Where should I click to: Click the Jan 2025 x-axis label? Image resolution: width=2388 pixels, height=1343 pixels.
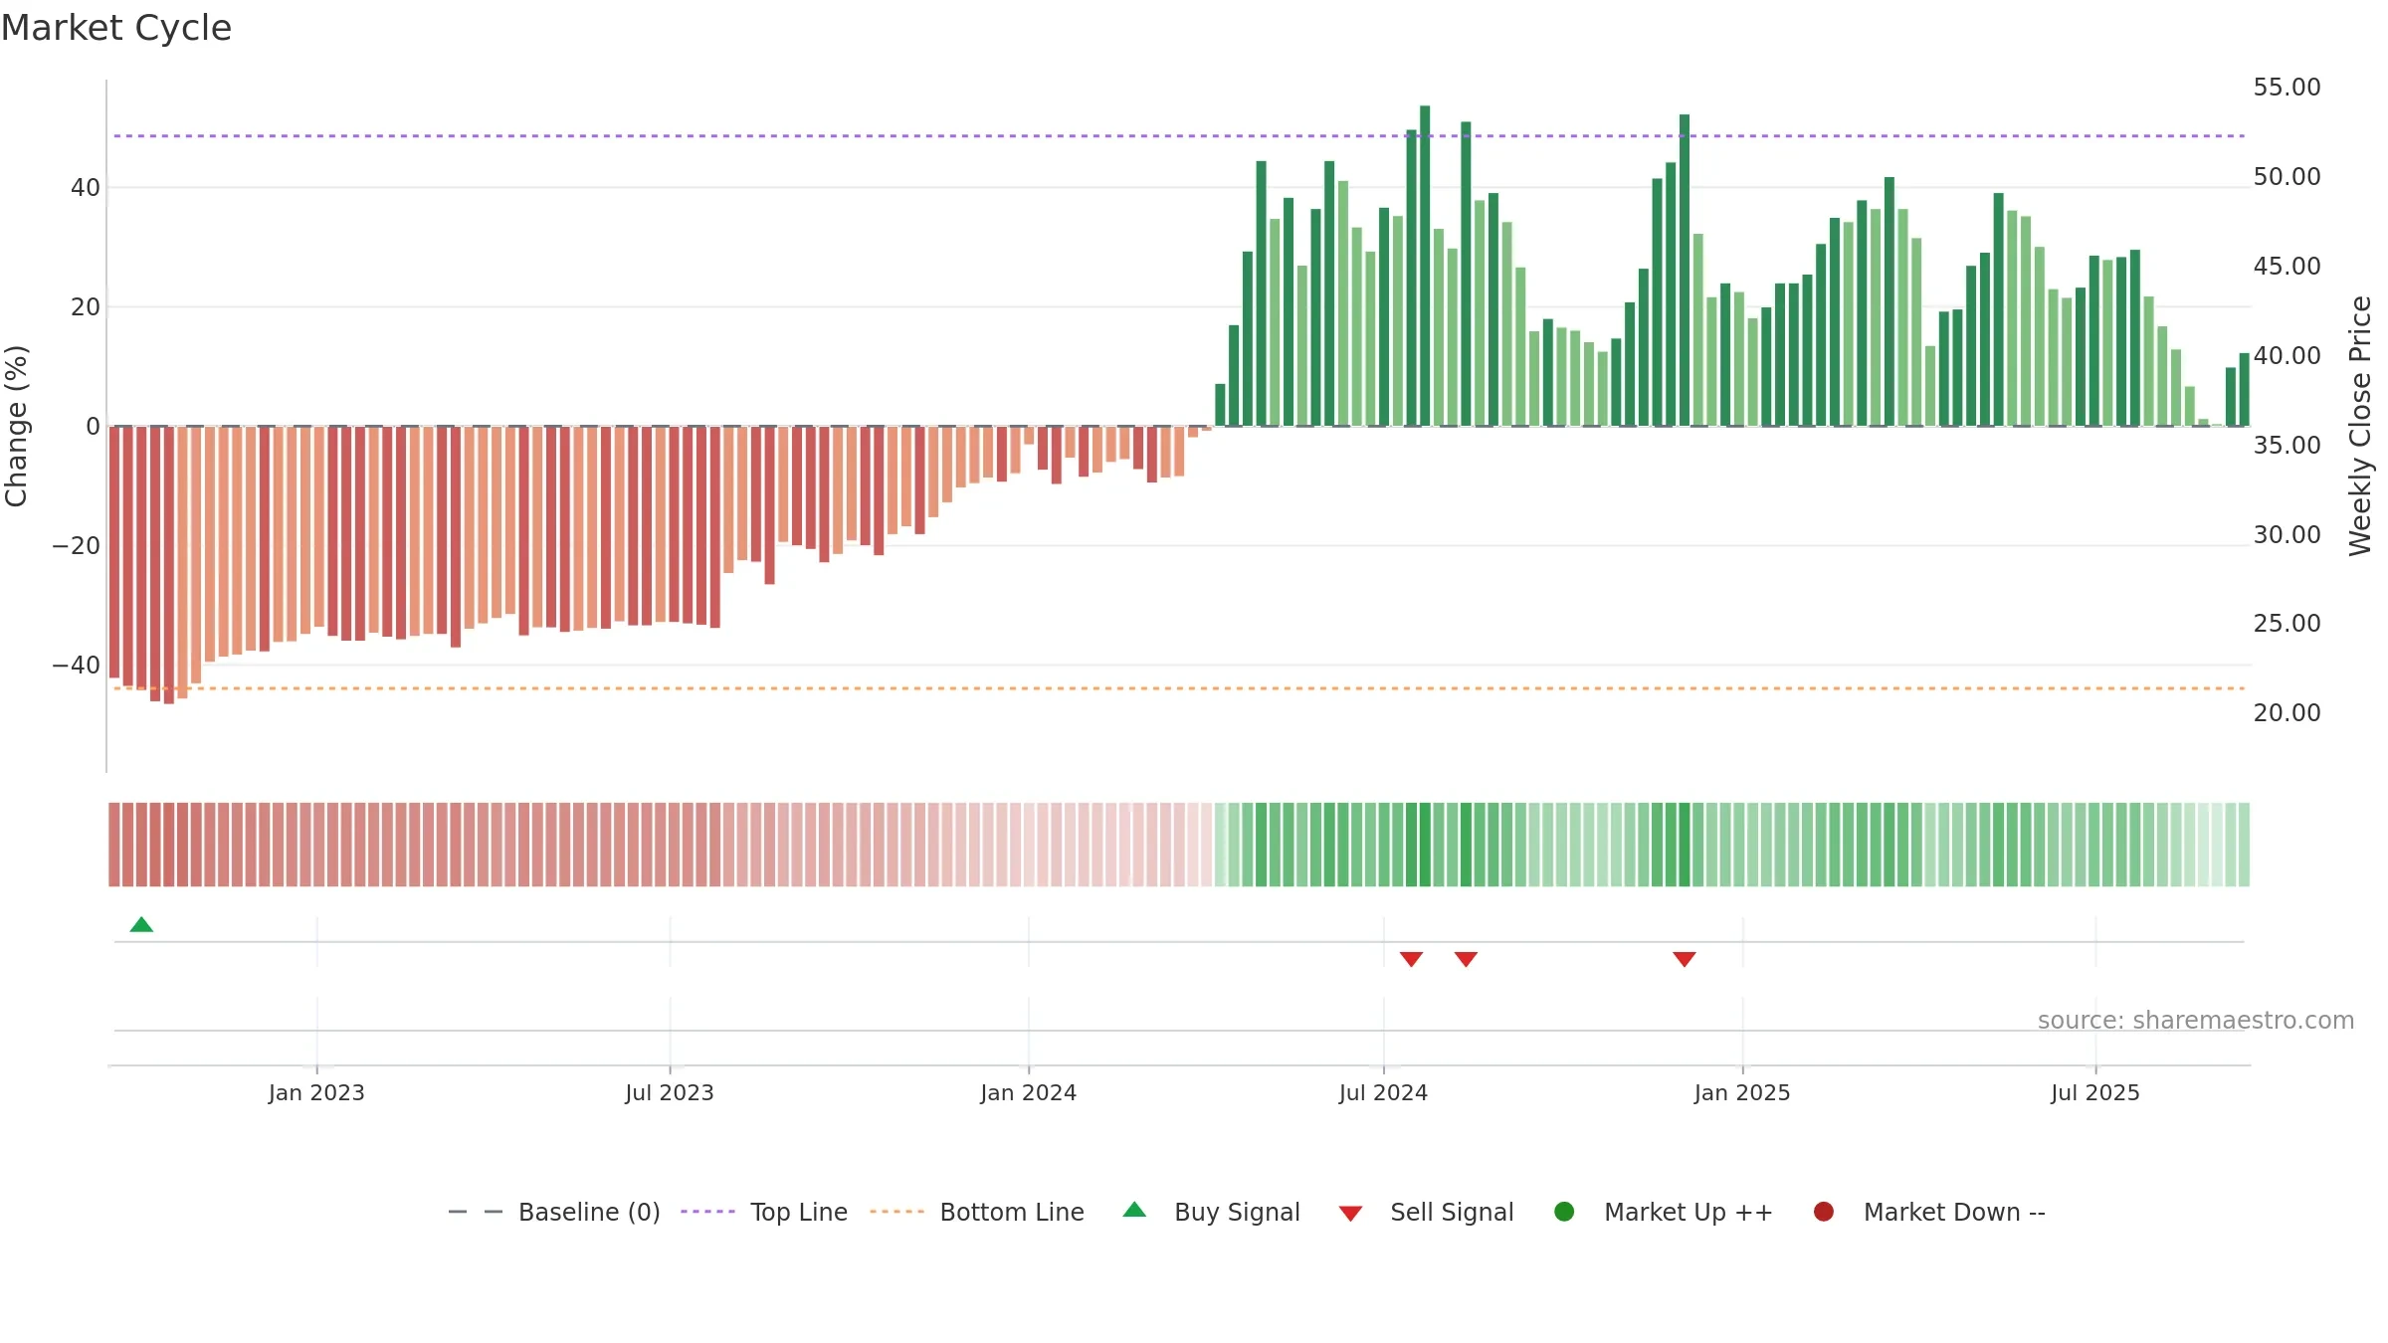1742,1093
